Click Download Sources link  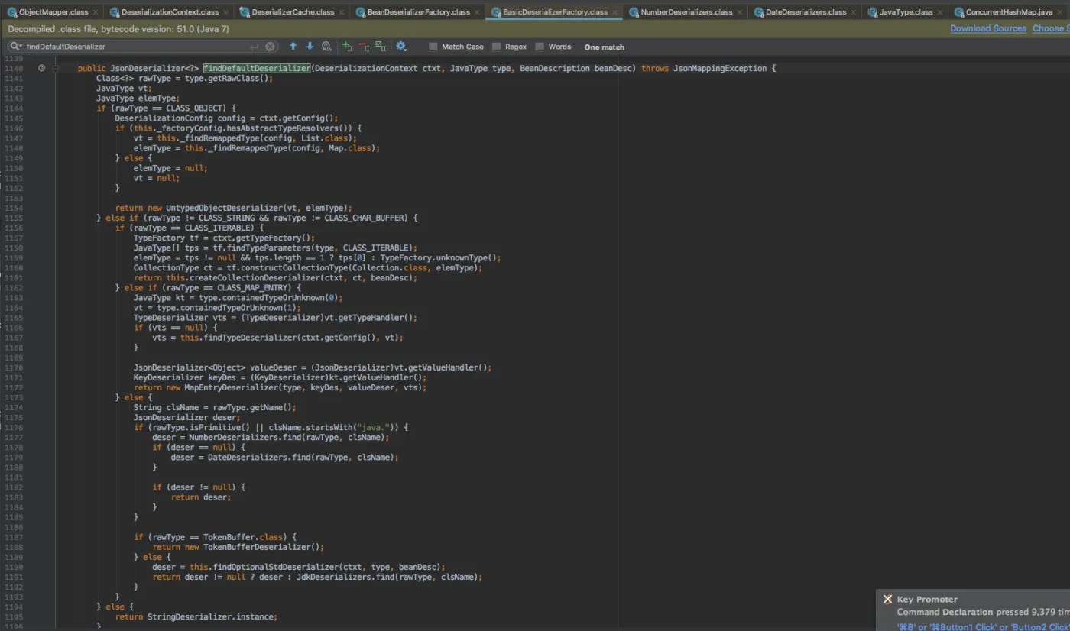pos(987,28)
